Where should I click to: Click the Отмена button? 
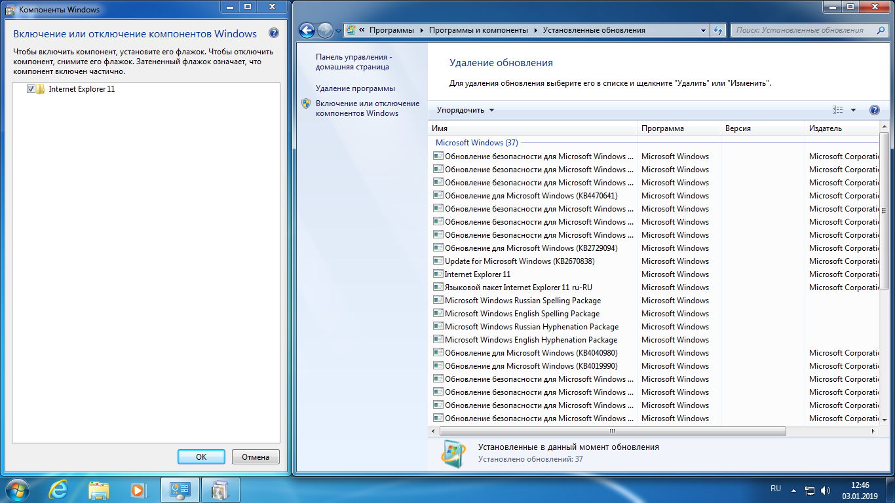pyautogui.click(x=256, y=457)
